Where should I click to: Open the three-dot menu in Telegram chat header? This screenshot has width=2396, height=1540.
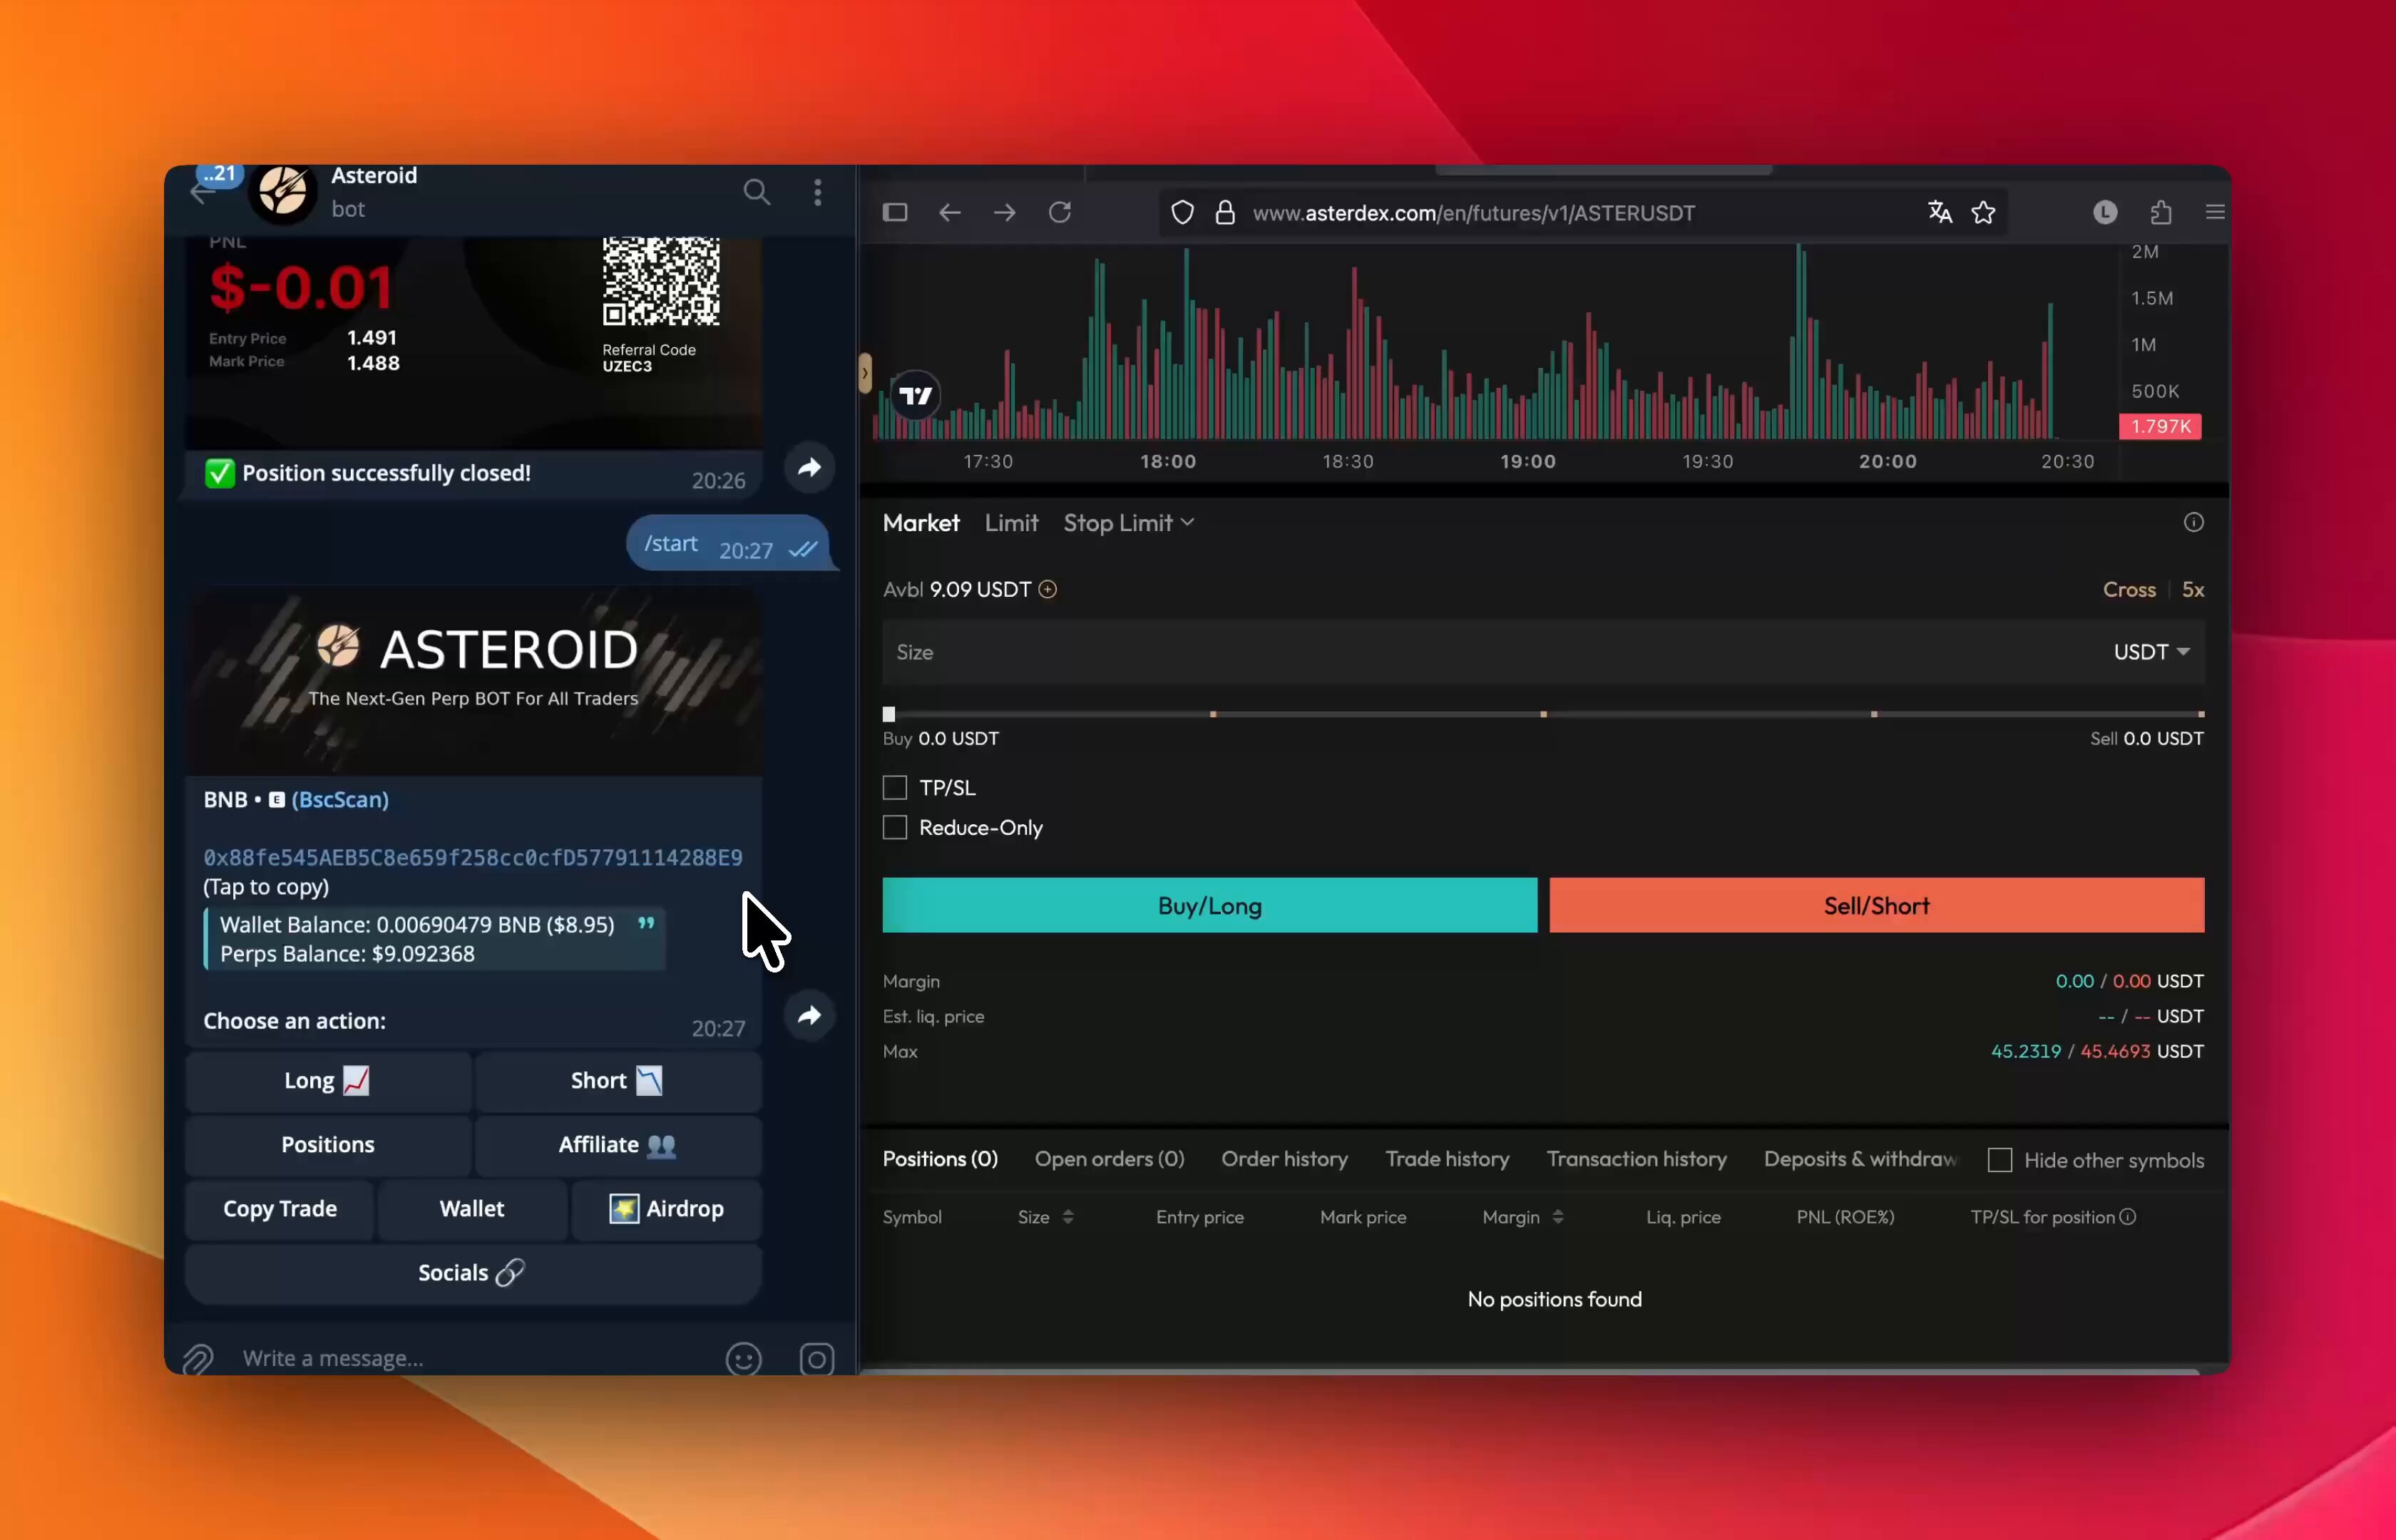[x=817, y=192]
